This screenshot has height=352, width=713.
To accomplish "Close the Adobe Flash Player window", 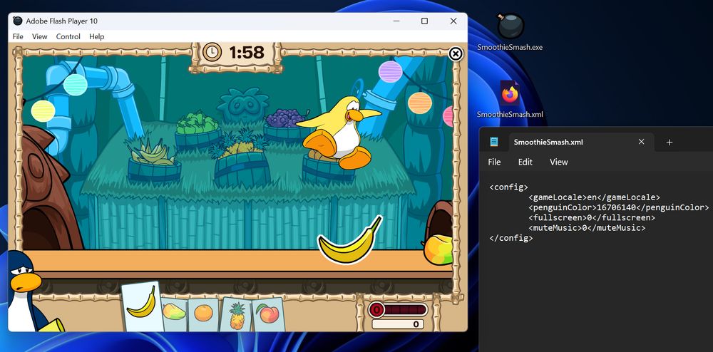I will coord(453,21).
